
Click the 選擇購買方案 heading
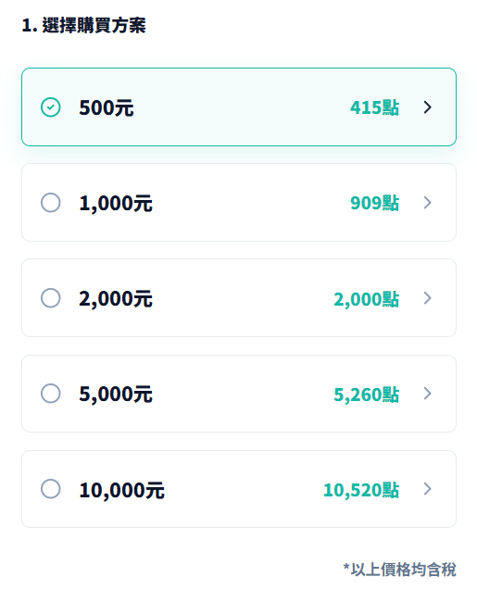pyautogui.click(x=94, y=25)
